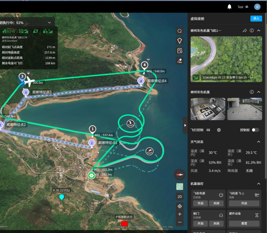Toggle the 控制权 switch

click(x=255, y=130)
